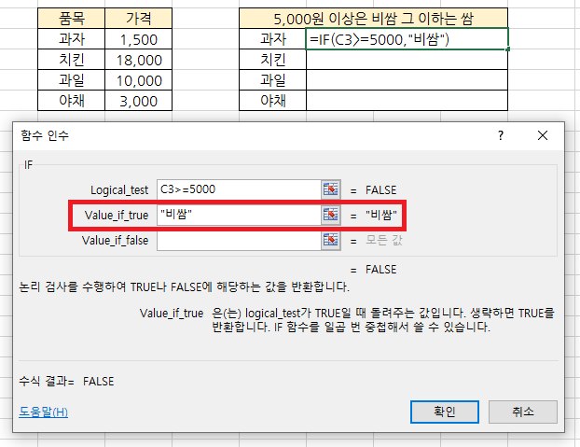Select 치킨 in the 품목 table

tap(72, 59)
